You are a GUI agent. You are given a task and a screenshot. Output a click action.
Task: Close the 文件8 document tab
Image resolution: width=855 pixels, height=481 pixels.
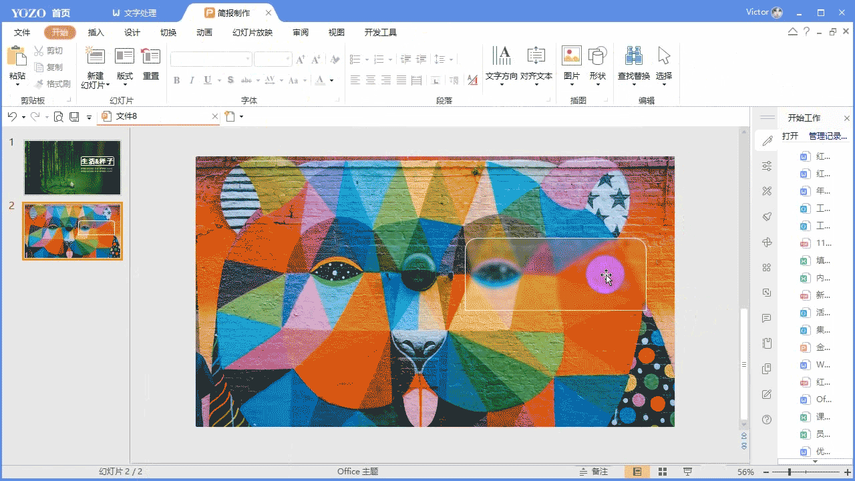[x=215, y=116]
